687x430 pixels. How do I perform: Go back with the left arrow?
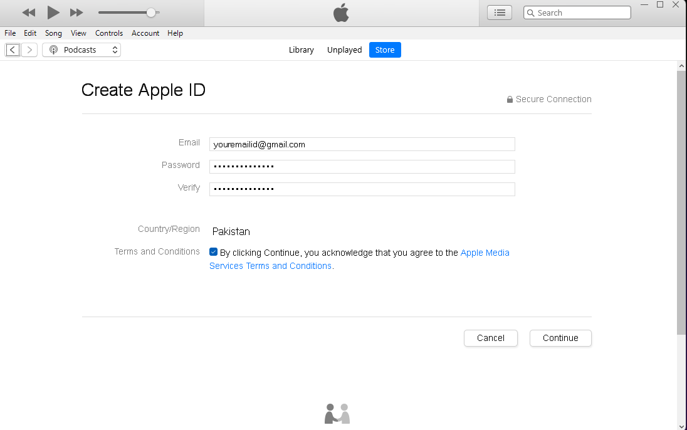[13, 50]
